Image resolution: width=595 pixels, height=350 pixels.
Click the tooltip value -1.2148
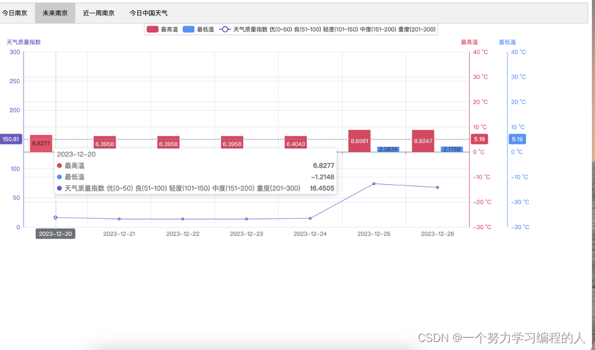tap(323, 177)
